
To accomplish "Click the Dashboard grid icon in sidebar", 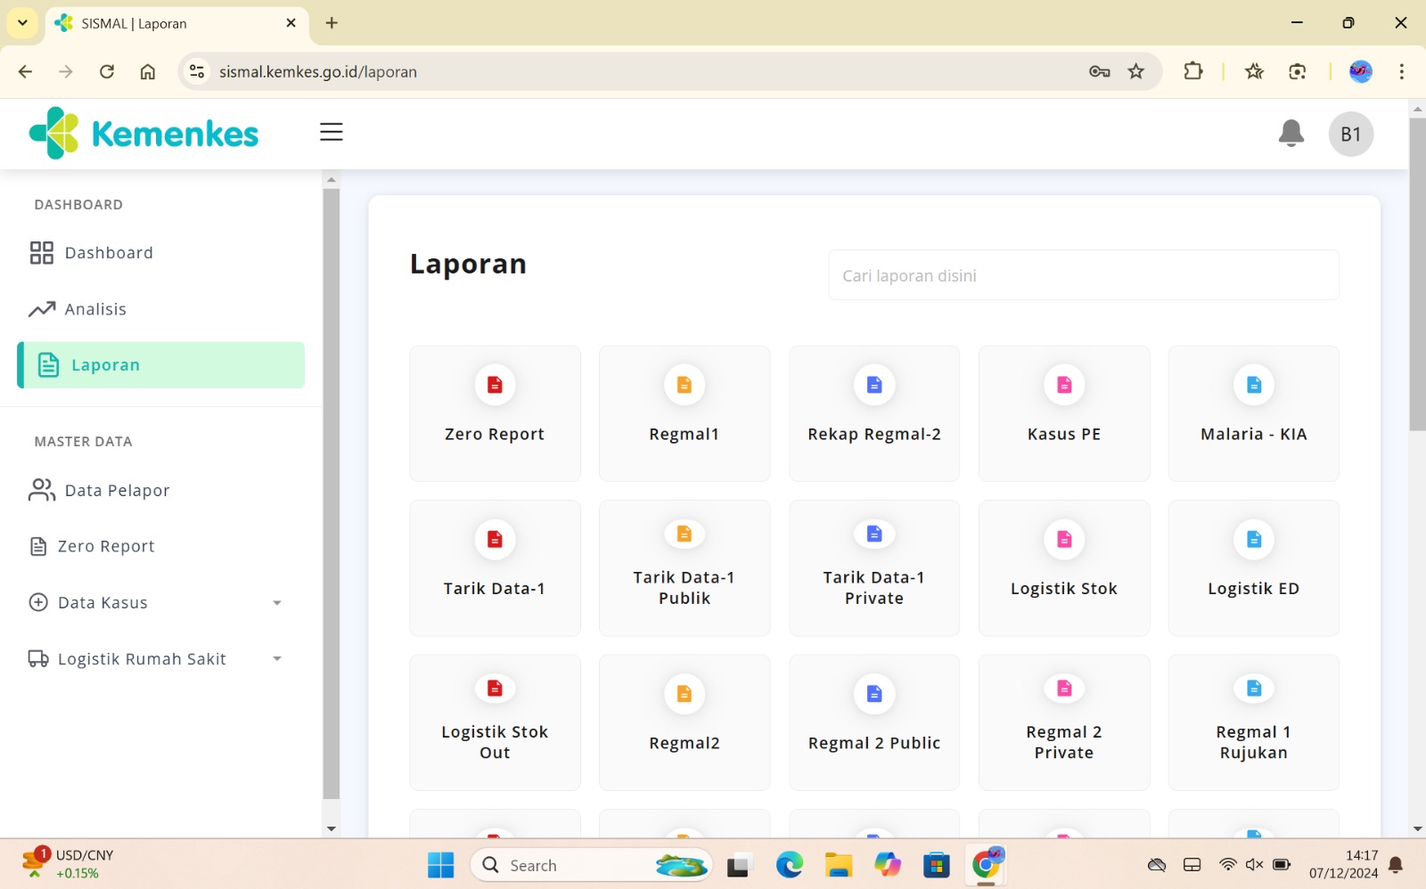I will [x=41, y=253].
